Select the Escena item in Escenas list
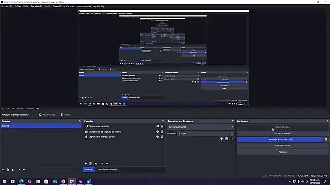 point(41,126)
